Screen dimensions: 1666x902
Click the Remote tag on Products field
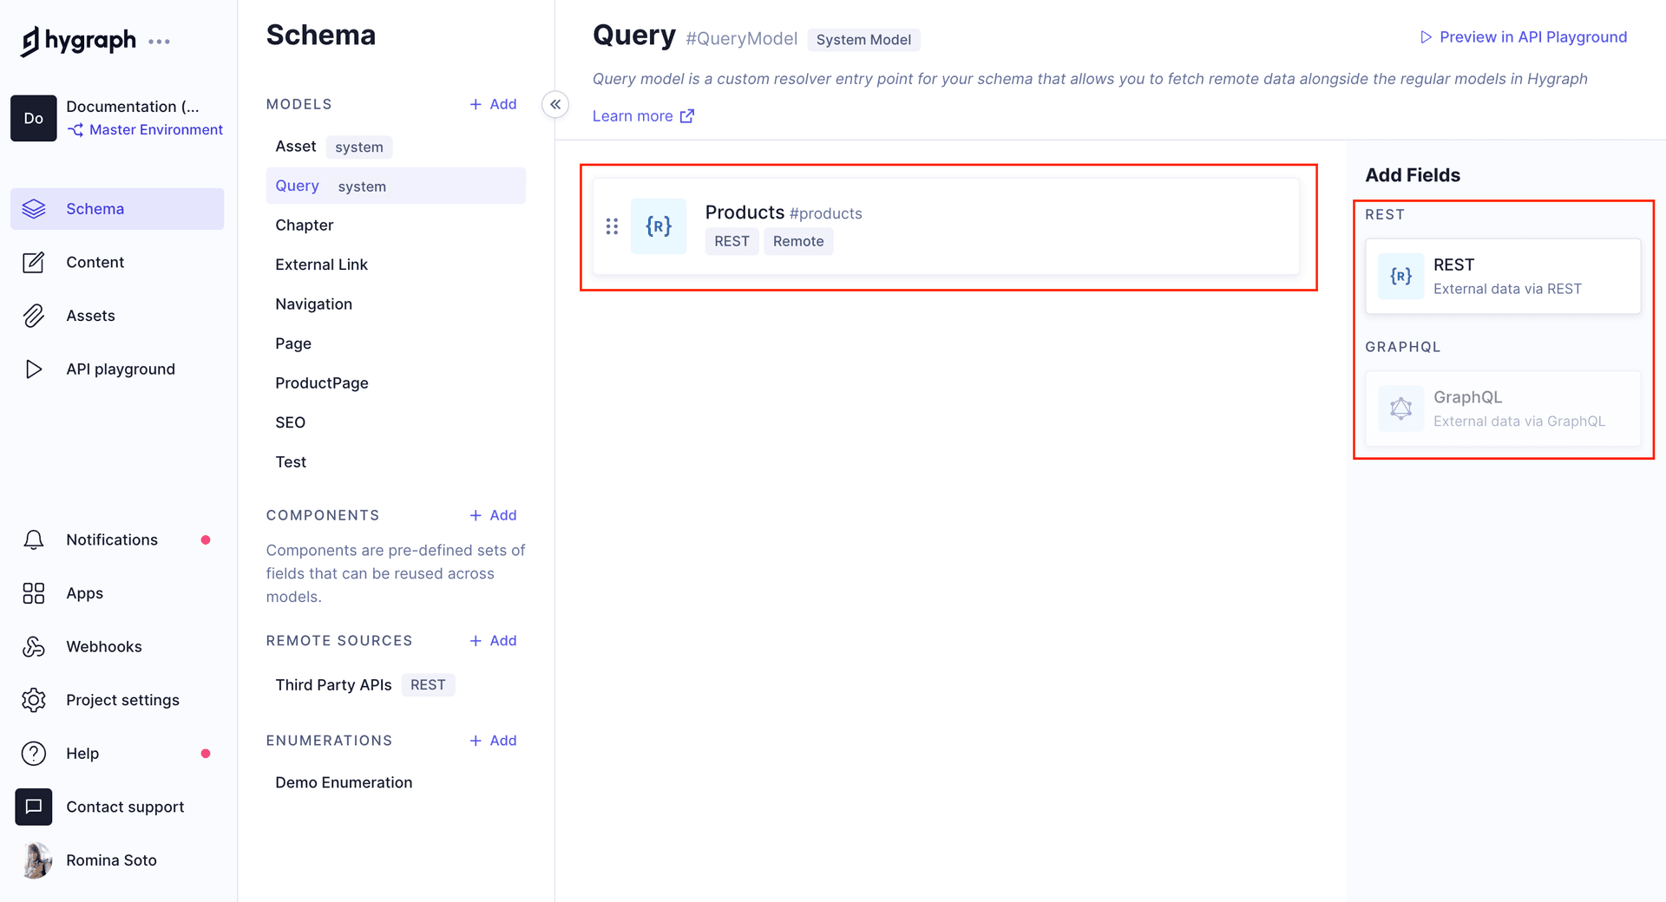tap(798, 242)
